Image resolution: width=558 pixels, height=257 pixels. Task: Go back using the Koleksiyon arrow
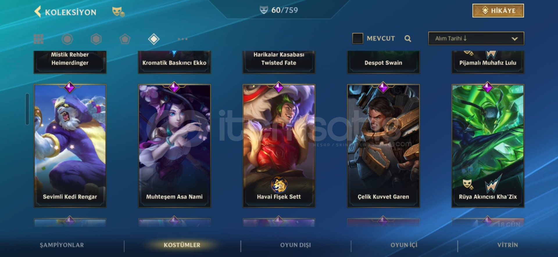37,12
